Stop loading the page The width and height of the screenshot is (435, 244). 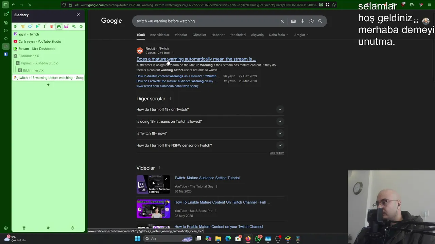(30, 5)
